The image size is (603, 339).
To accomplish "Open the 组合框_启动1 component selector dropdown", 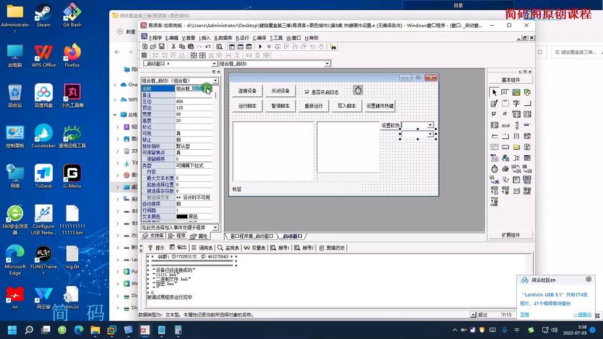I will tap(216, 81).
